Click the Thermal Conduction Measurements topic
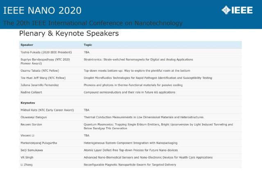Screen dimensions: 262x175 coord(144,117)
